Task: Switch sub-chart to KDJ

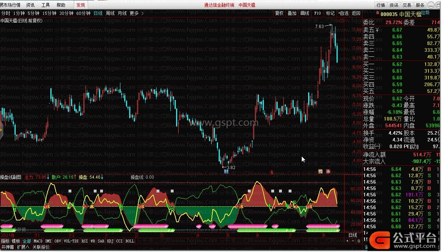Action: pyautogui.click(x=110, y=241)
